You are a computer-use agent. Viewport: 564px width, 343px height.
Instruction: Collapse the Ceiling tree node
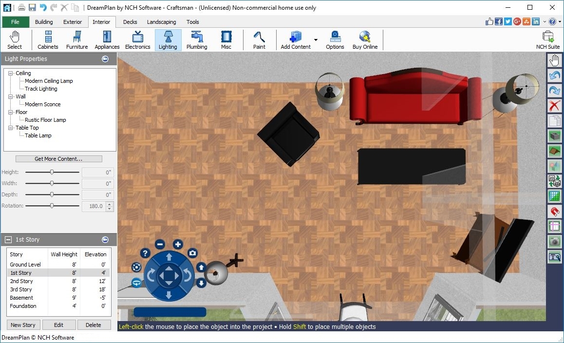click(11, 73)
